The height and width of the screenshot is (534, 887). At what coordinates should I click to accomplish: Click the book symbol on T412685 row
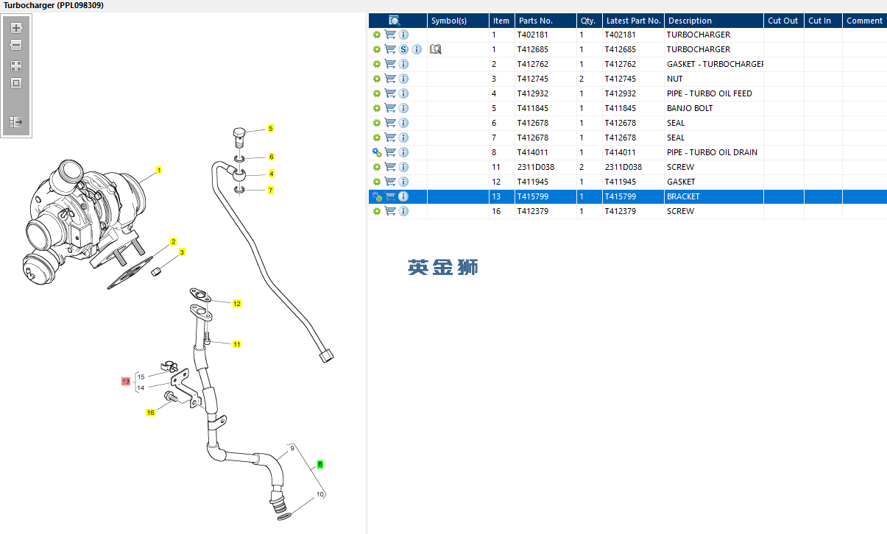[x=435, y=49]
